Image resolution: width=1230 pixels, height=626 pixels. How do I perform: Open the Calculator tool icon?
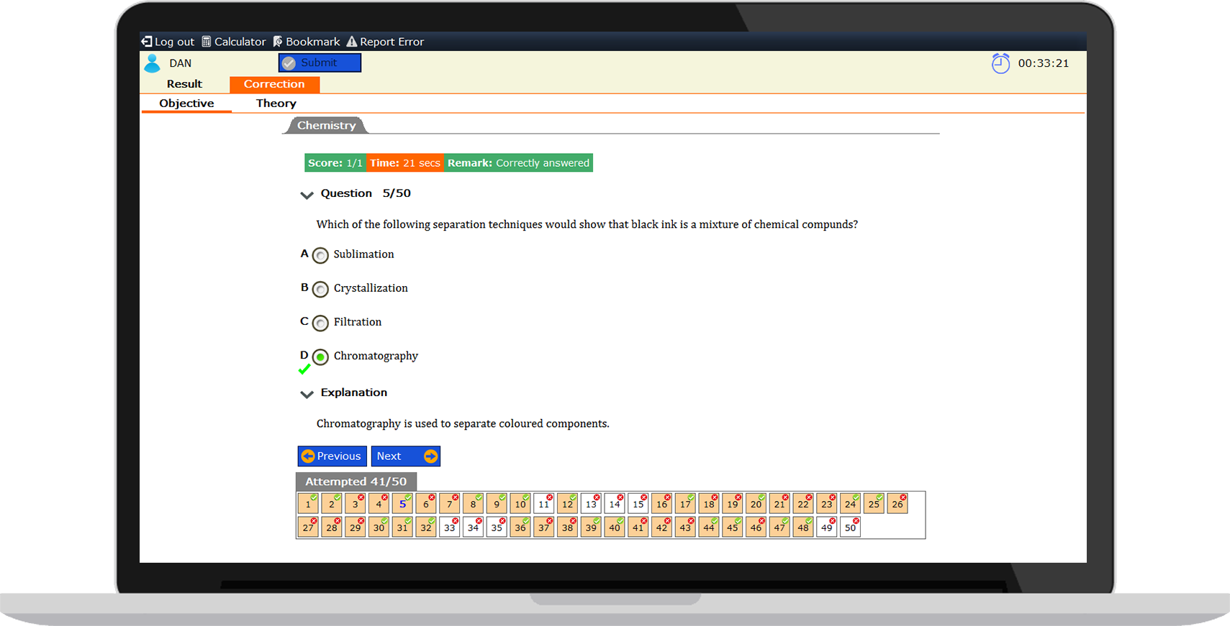[207, 42]
